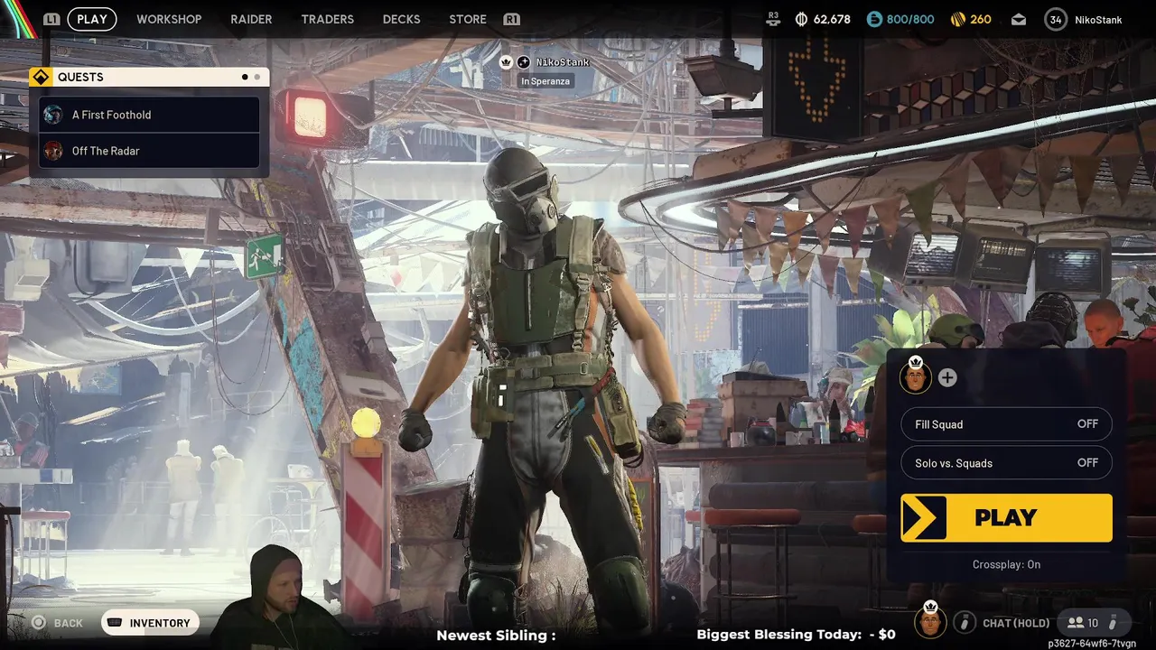Click the CHAT (HOLD) label

(x=1016, y=623)
